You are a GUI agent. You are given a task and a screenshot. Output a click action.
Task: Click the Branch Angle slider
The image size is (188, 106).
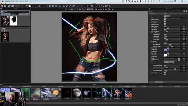172,45
